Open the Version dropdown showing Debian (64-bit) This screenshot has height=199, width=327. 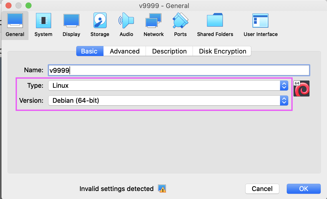click(x=168, y=101)
